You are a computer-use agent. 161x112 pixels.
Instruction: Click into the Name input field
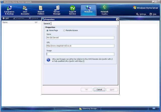coord(80,37)
